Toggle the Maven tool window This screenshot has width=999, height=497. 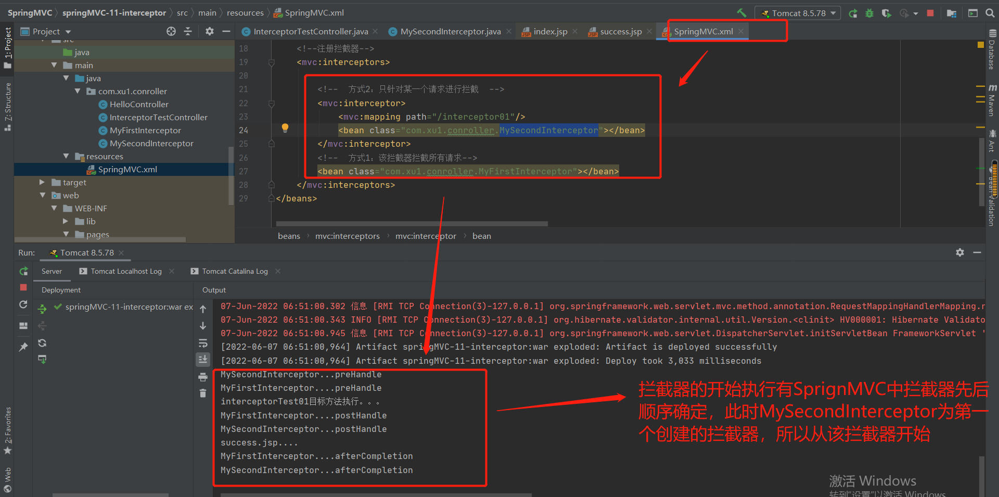[x=992, y=100]
